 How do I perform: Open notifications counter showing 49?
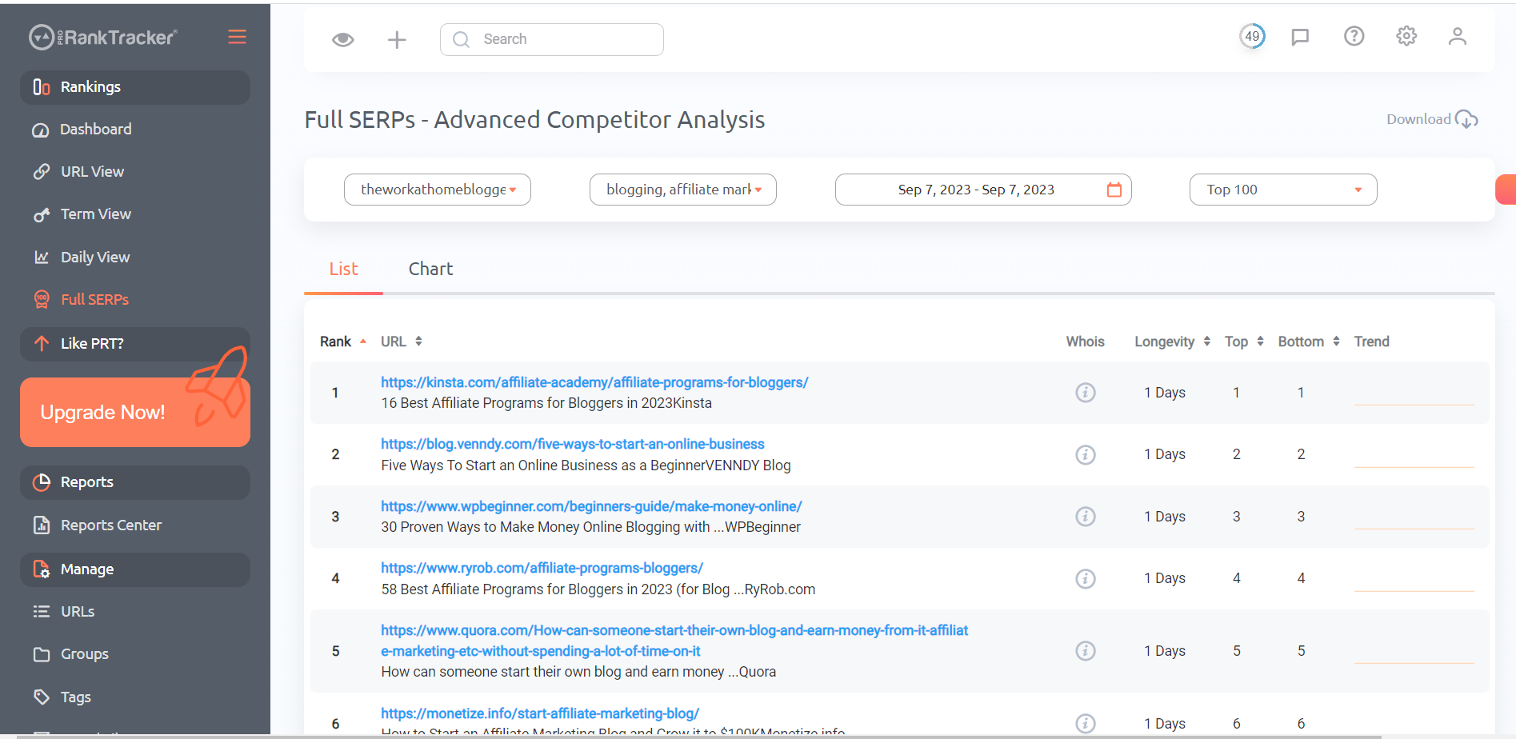[x=1252, y=36]
